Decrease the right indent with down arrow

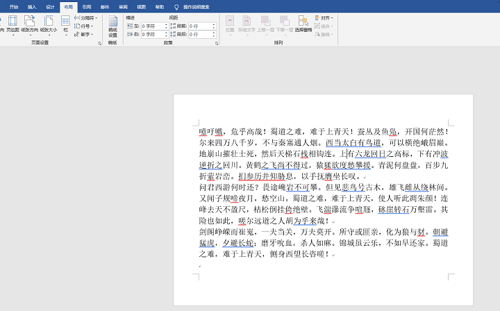tap(166, 36)
